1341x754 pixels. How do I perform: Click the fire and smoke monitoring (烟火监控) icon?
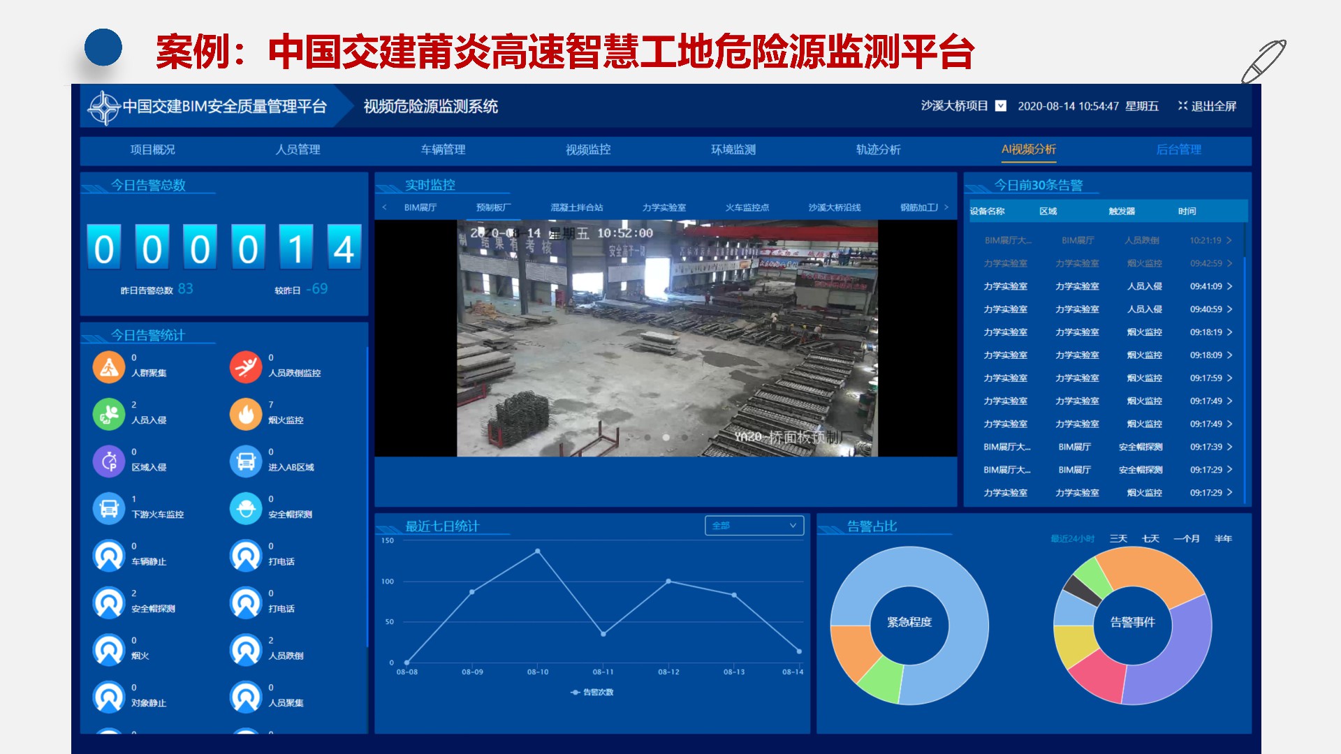[x=246, y=414]
